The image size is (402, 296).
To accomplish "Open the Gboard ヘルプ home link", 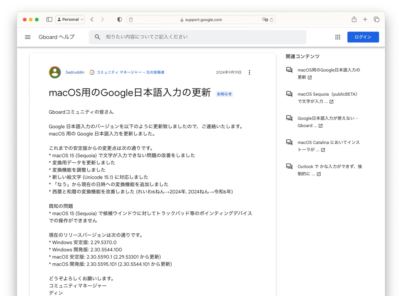I will [57, 37].
